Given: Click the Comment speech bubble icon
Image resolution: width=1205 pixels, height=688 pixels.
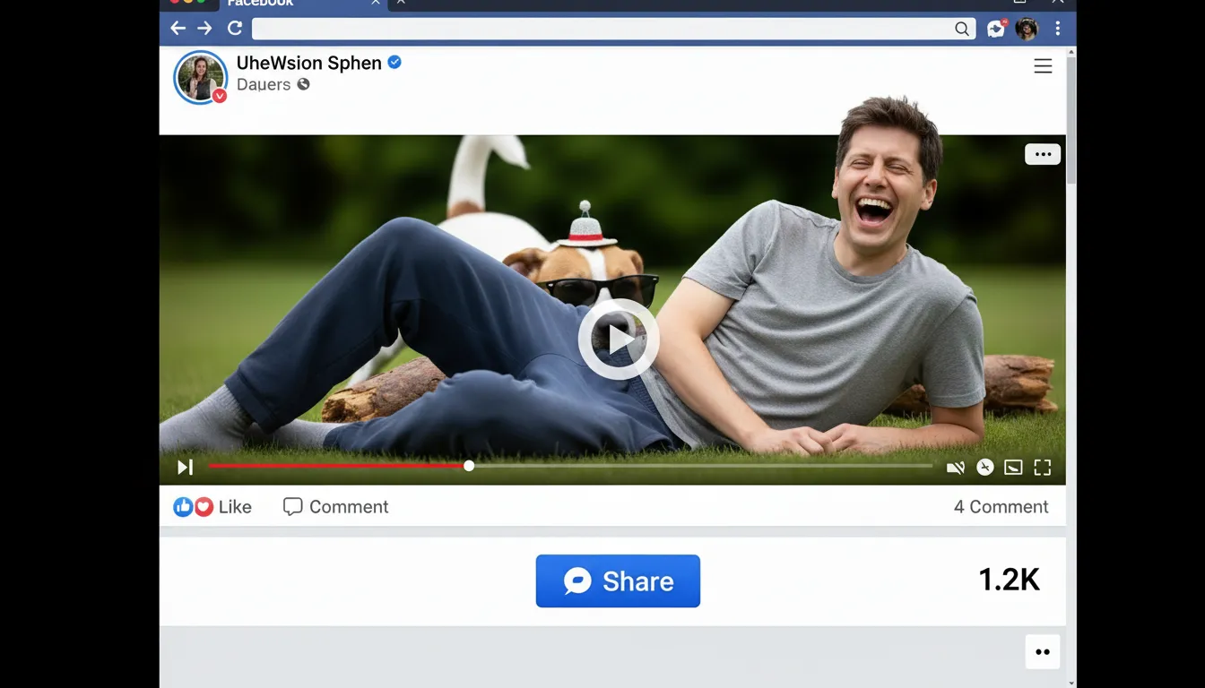Looking at the screenshot, I should (x=292, y=506).
